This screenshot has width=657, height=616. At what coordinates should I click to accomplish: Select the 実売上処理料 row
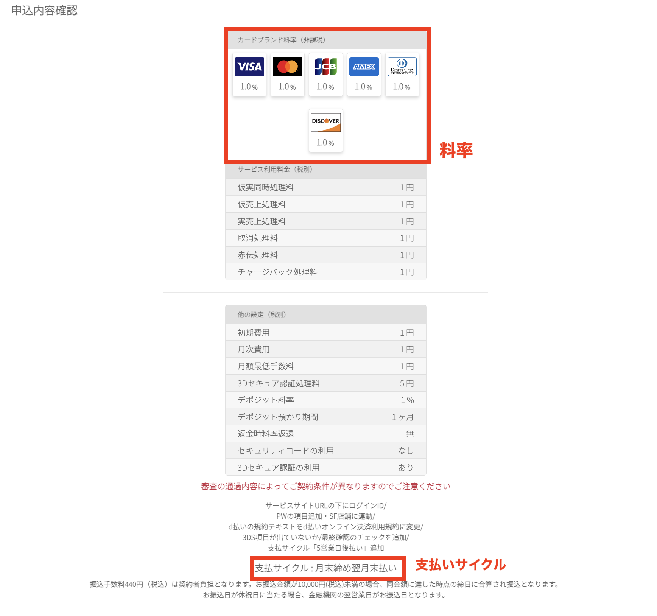click(326, 221)
